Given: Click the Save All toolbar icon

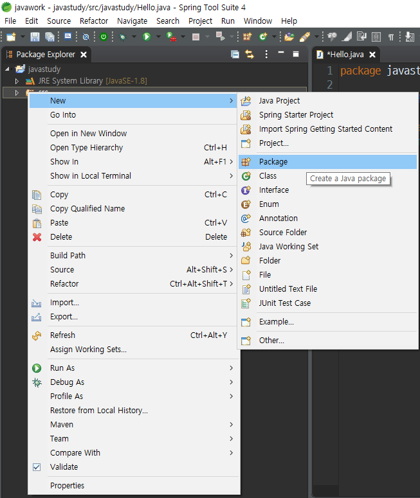Looking at the screenshot, I should (x=50, y=37).
